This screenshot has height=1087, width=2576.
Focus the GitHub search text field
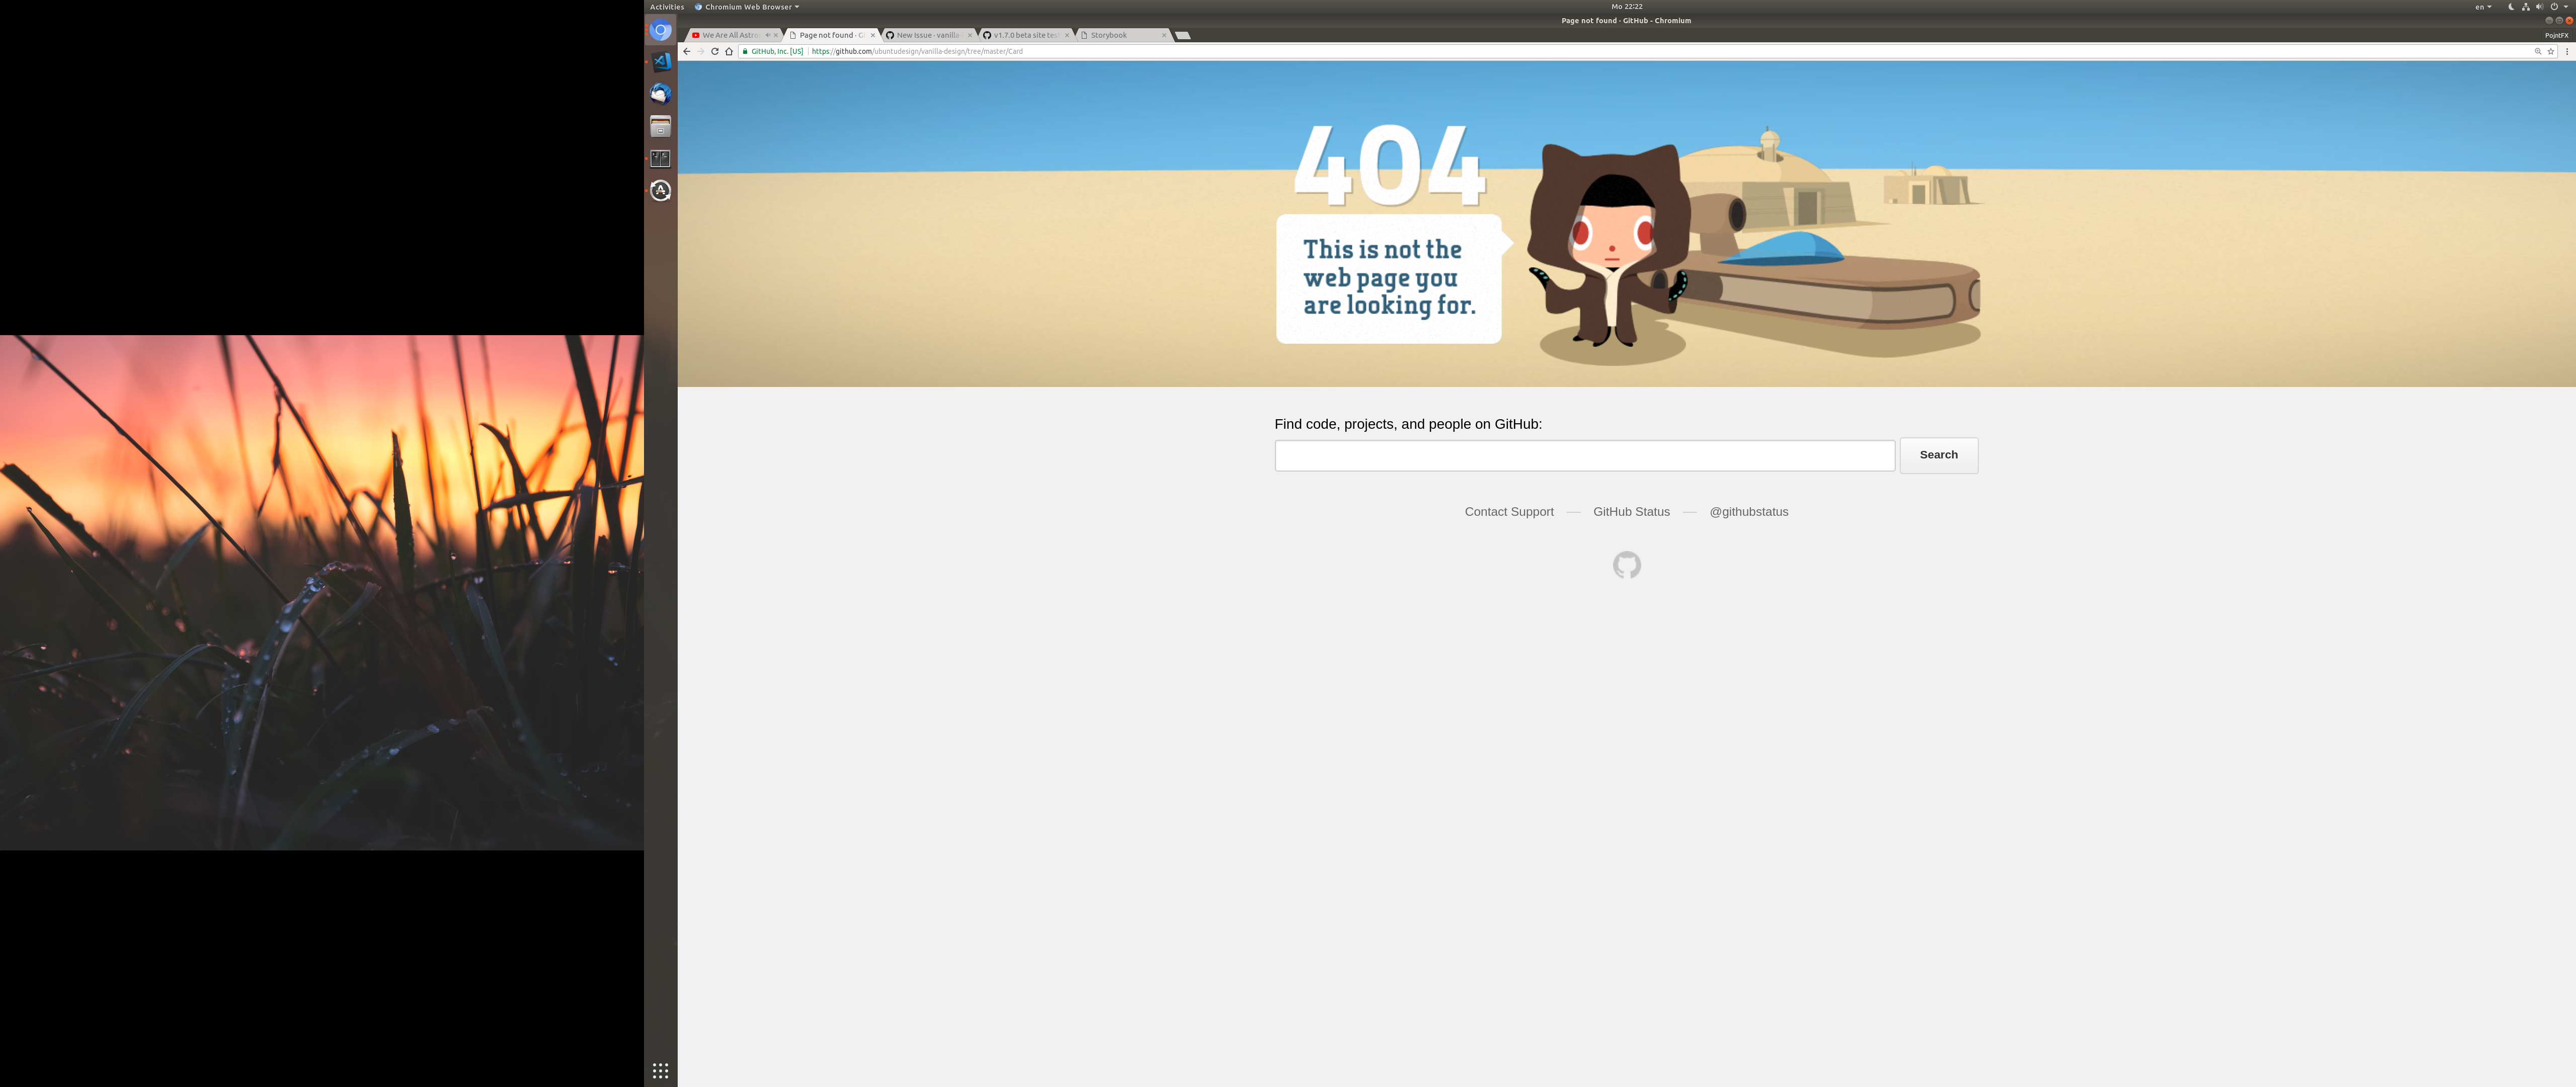1584,455
